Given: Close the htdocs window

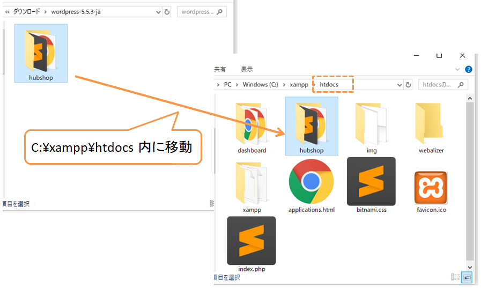Looking at the screenshot, I should coord(462,56).
